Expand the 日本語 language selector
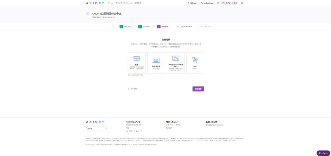This screenshot has width=331, height=156. [97, 129]
